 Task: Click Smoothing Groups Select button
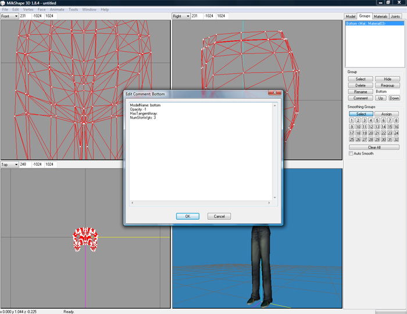click(x=361, y=114)
